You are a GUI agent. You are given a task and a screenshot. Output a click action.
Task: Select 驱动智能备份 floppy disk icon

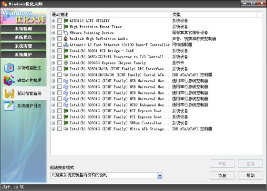tap(9, 93)
